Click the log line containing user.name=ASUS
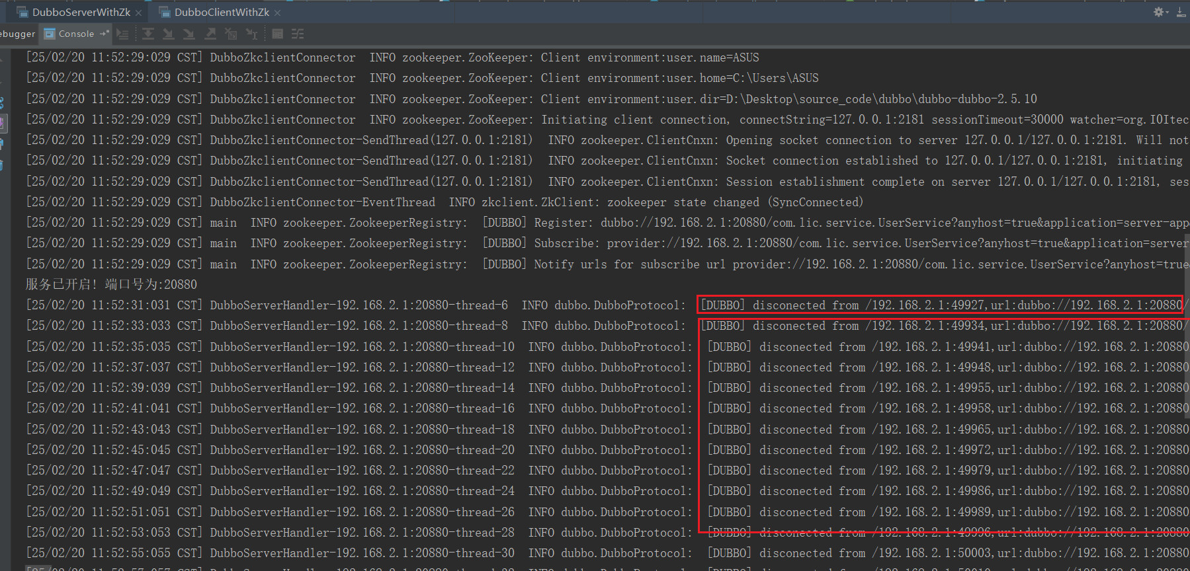 pyautogui.click(x=392, y=57)
